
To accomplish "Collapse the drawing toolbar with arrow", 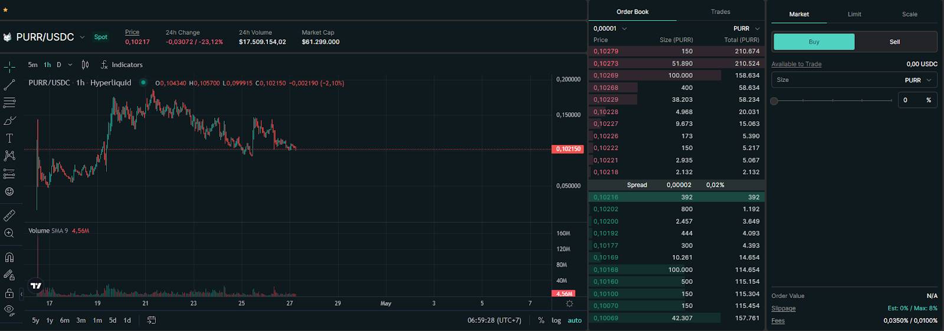I will click(x=22, y=293).
